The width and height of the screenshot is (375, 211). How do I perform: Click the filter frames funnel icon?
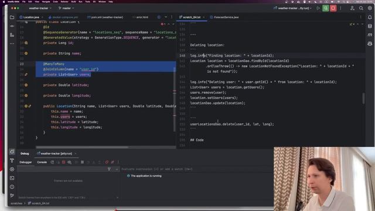coord(109,169)
